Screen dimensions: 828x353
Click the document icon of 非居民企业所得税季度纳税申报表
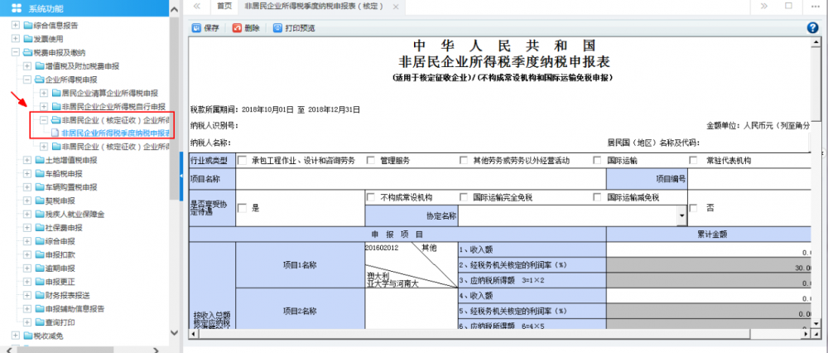(55, 133)
